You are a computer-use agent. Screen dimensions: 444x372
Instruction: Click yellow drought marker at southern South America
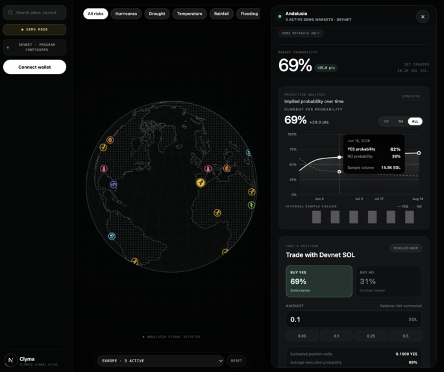(135, 261)
